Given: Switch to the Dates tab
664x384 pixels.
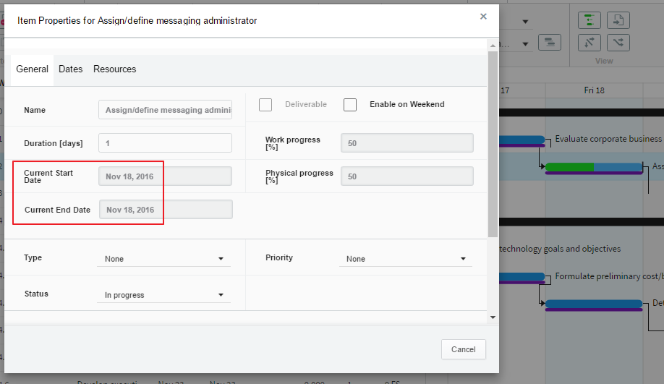Looking at the screenshot, I should 70,69.
